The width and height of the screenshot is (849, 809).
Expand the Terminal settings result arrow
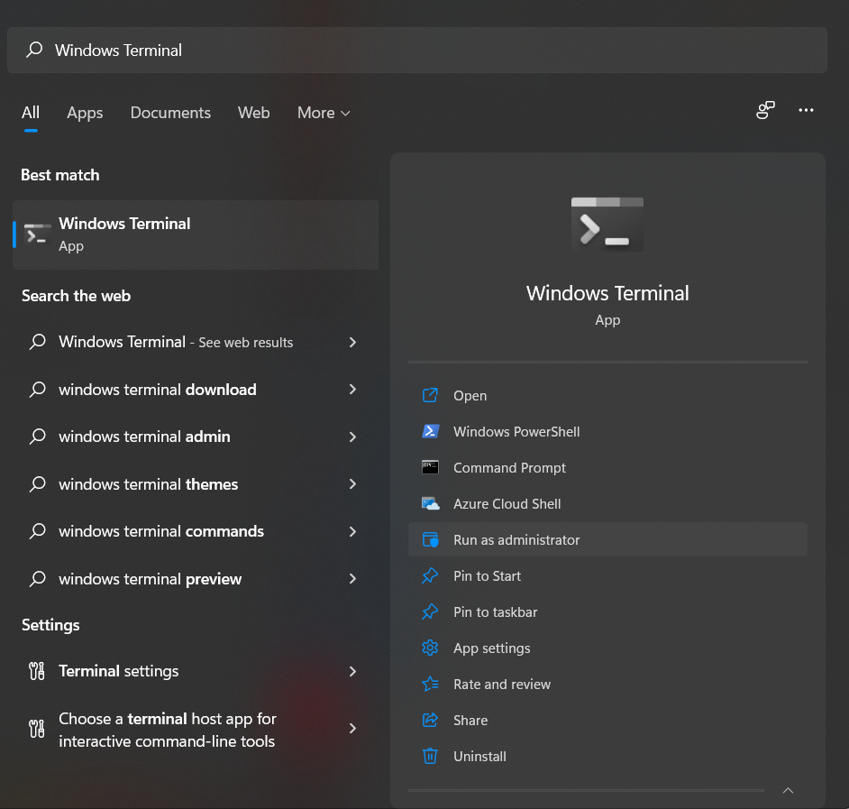pyautogui.click(x=352, y=671)
